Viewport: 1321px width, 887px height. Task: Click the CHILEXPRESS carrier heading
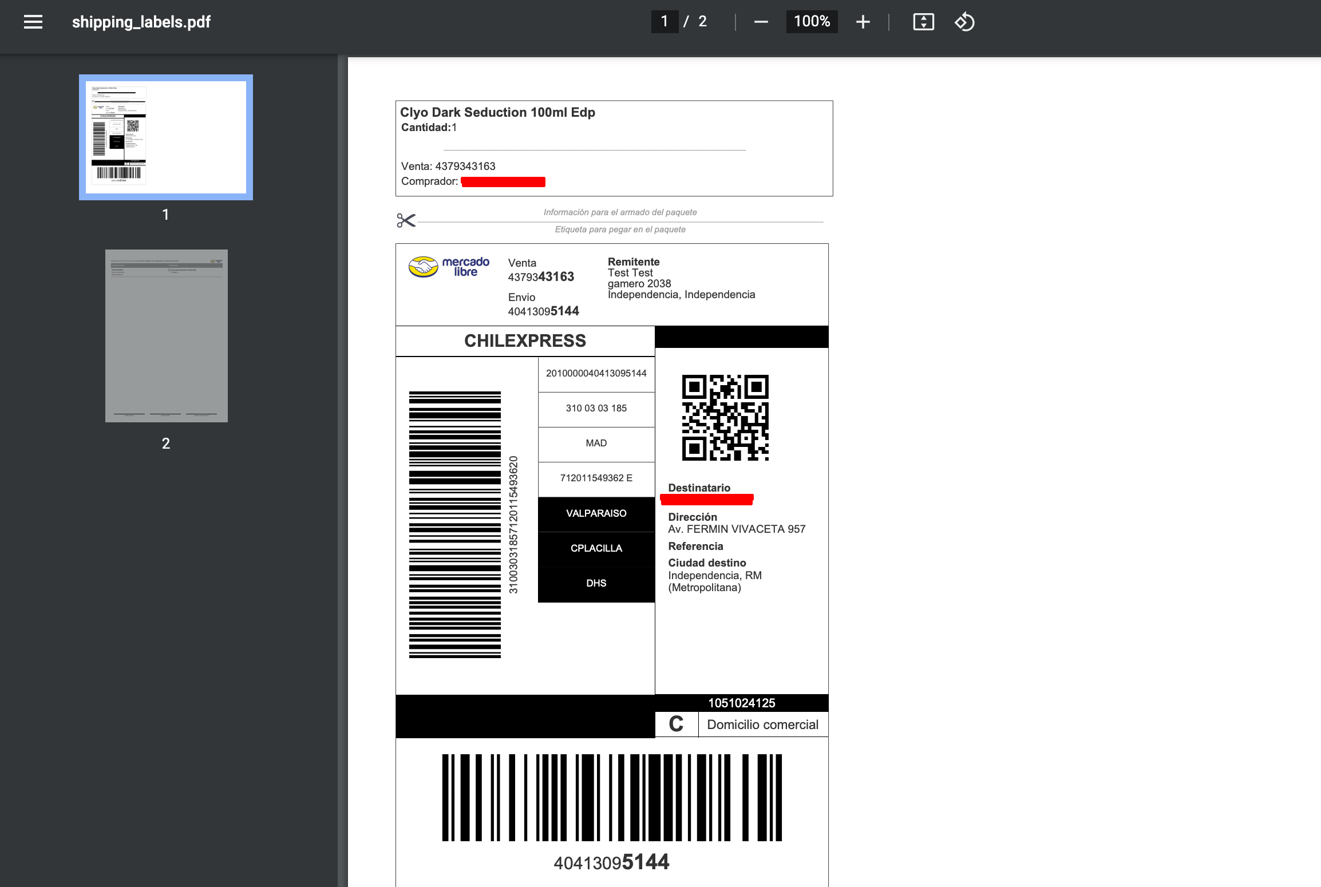coord(525,341)
